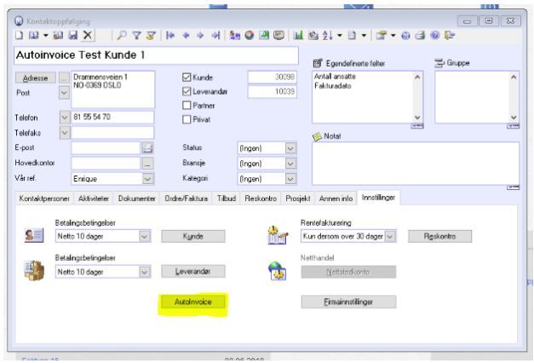
Task: Click the Reskontro settings button
Action: click(x=440, y=236)
